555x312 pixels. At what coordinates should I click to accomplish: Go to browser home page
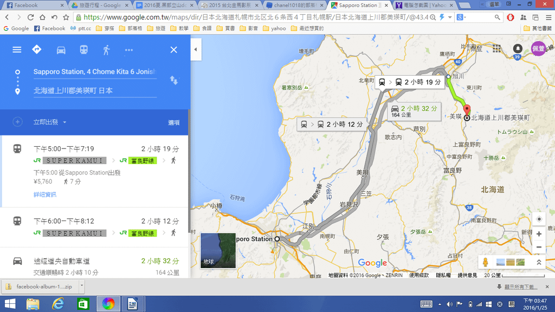42,17
